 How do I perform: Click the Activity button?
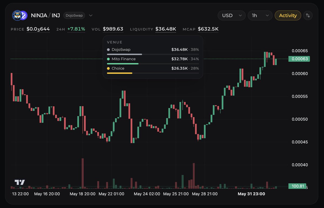coord(288,15)
